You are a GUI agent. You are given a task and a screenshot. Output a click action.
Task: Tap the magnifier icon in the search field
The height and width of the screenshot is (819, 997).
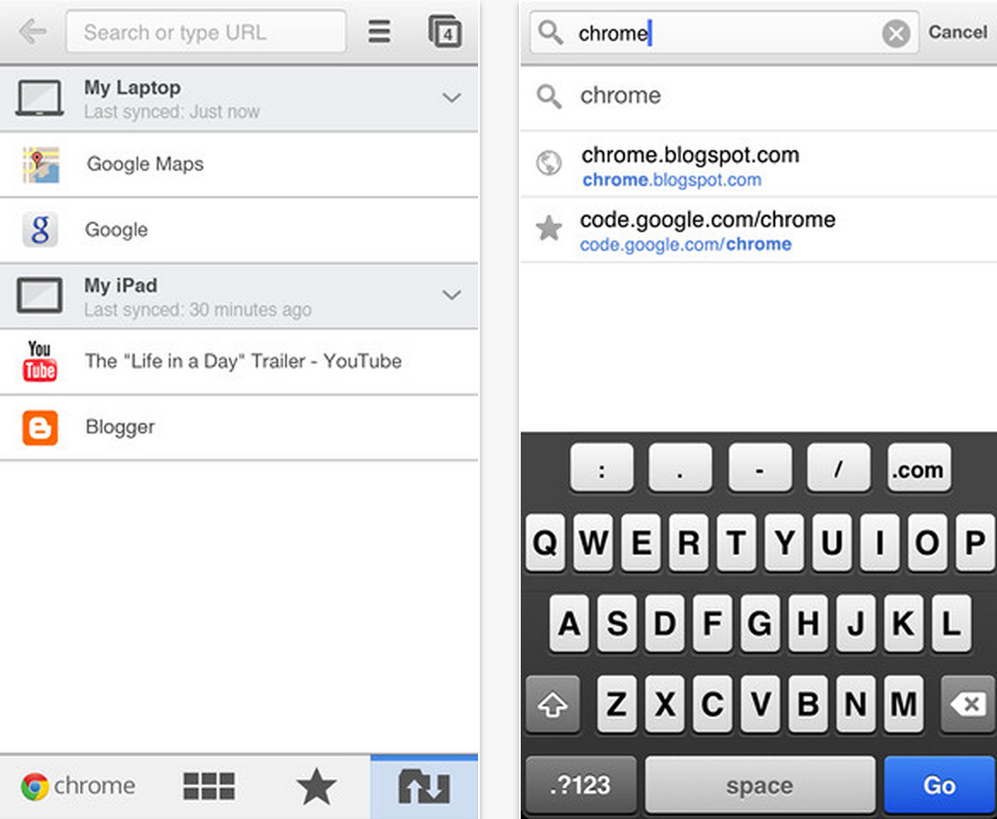[x=550, y=32]
